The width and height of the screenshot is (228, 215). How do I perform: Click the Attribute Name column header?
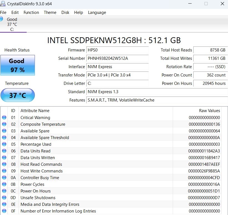[35, 111]
